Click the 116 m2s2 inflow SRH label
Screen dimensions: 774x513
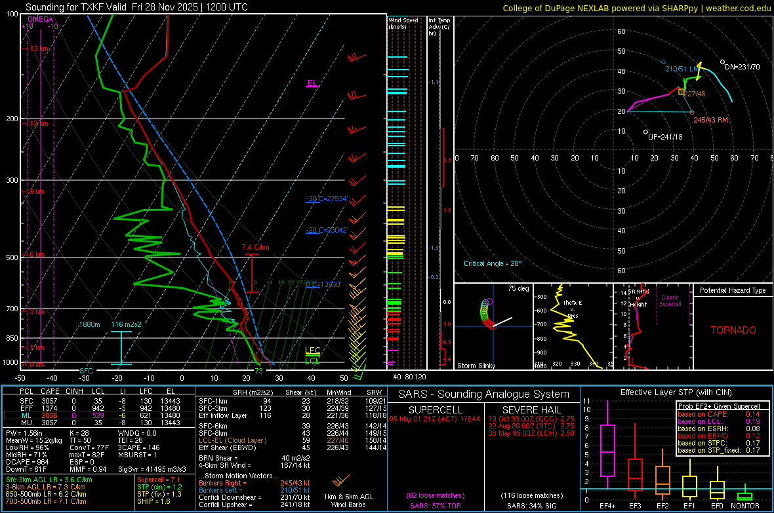click(x=127, y=324)
